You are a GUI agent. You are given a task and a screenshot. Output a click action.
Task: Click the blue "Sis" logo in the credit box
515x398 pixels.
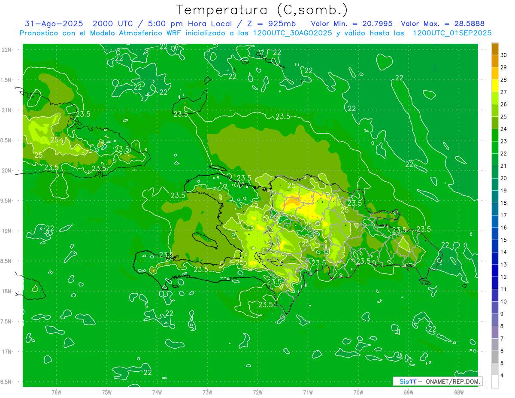tap(403, 381)
